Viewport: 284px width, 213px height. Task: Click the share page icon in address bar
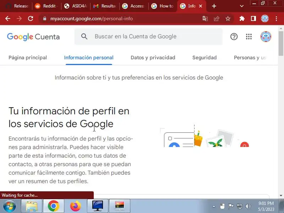pyautogui.click(x=217, y=18)
